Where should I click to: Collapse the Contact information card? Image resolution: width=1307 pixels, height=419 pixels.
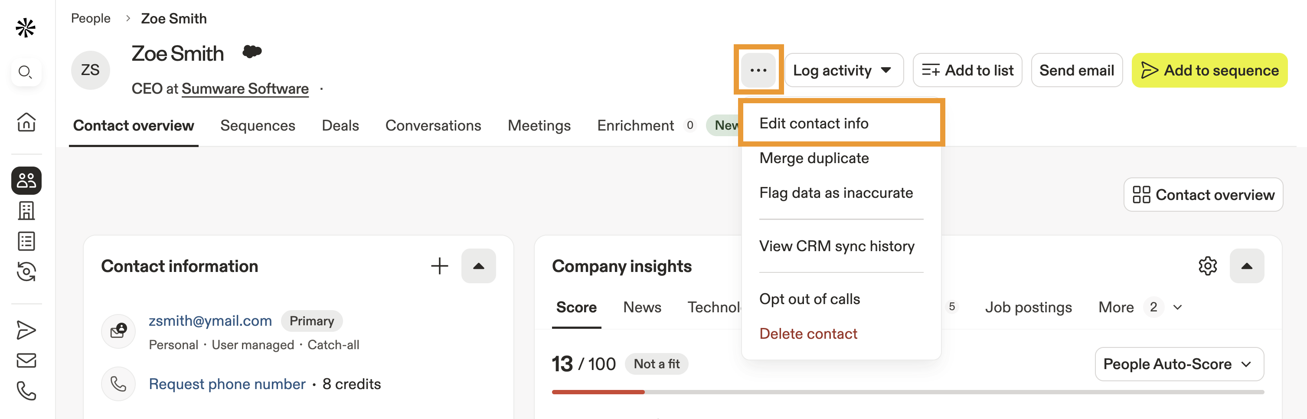point(478,266)
